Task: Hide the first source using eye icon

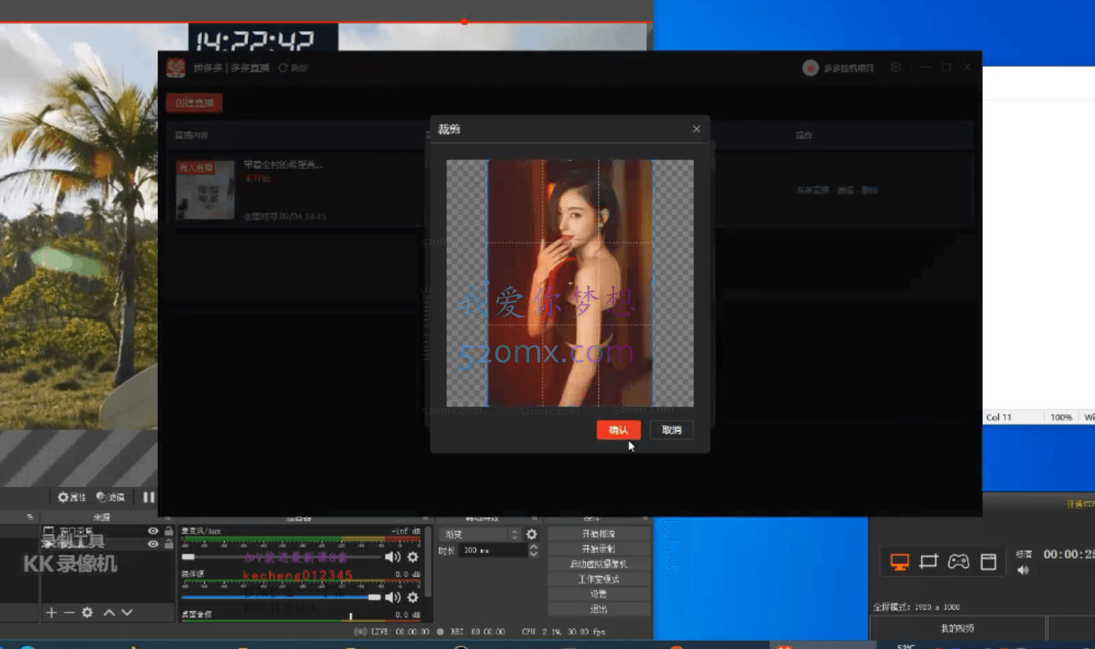Action: (x=153, y=531)
